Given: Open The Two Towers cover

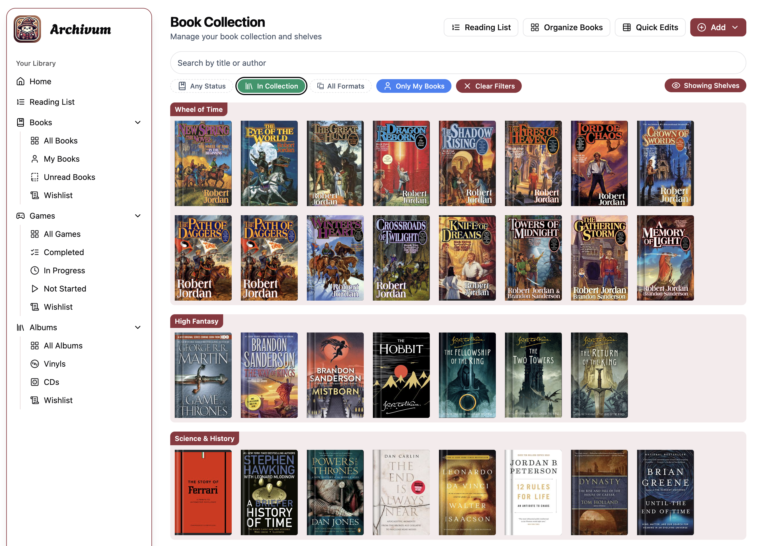Looking at the screenshot, I should point(533,375).
